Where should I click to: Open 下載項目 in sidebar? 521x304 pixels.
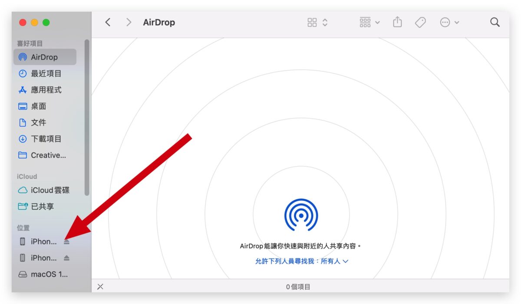(45, 139)
